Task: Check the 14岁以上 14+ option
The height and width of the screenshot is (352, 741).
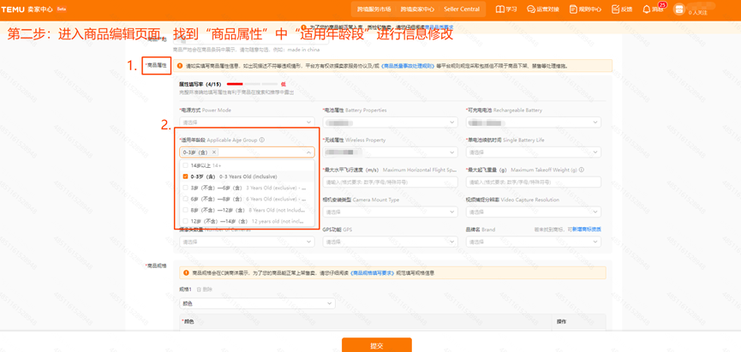Action: pyautogui.click(x=185, y=165)
